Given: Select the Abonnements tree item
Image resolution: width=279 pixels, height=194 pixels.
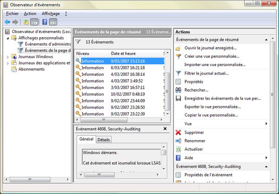Looking at the screenshot, I should (31, 69).
